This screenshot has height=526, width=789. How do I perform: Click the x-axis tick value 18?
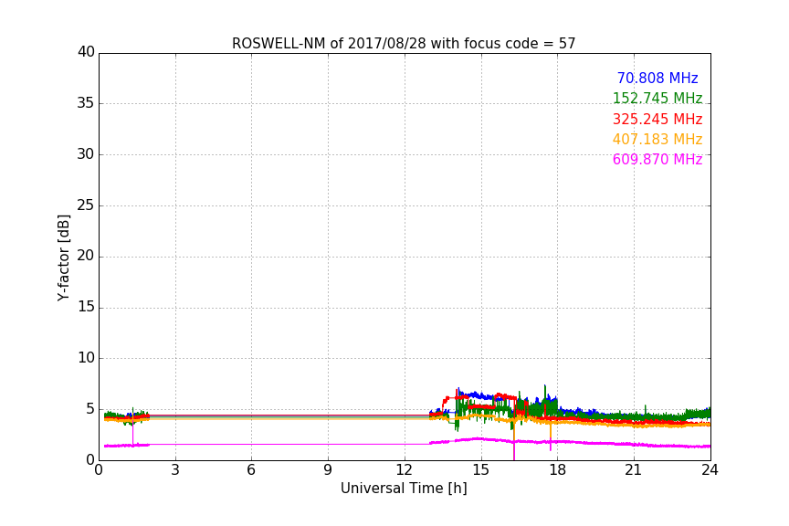click(x=557, y=470)
